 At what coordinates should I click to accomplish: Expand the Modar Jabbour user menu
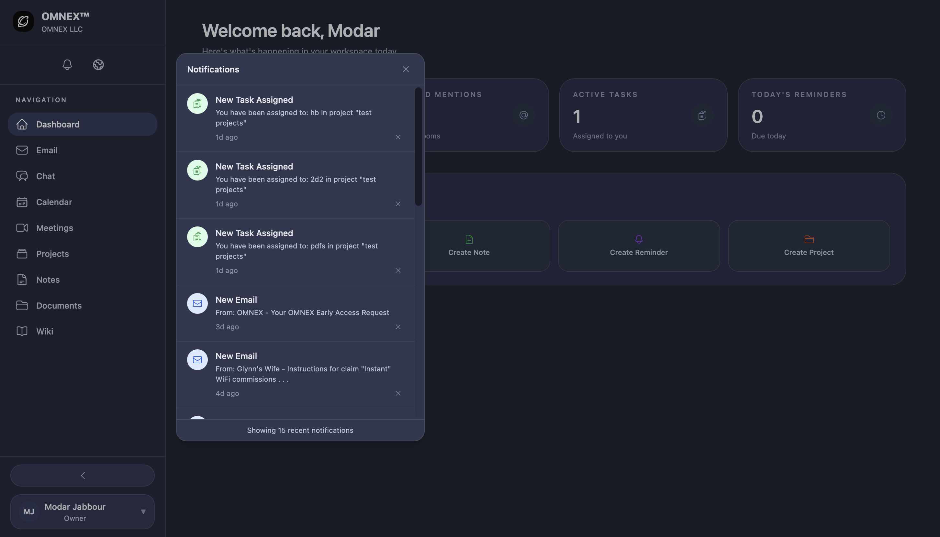click(143, 511)
